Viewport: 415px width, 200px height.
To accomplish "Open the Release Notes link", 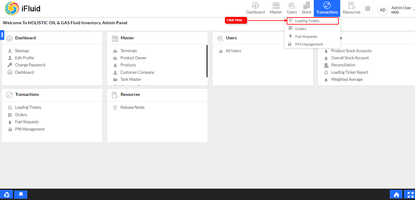I will pos(132,107).
